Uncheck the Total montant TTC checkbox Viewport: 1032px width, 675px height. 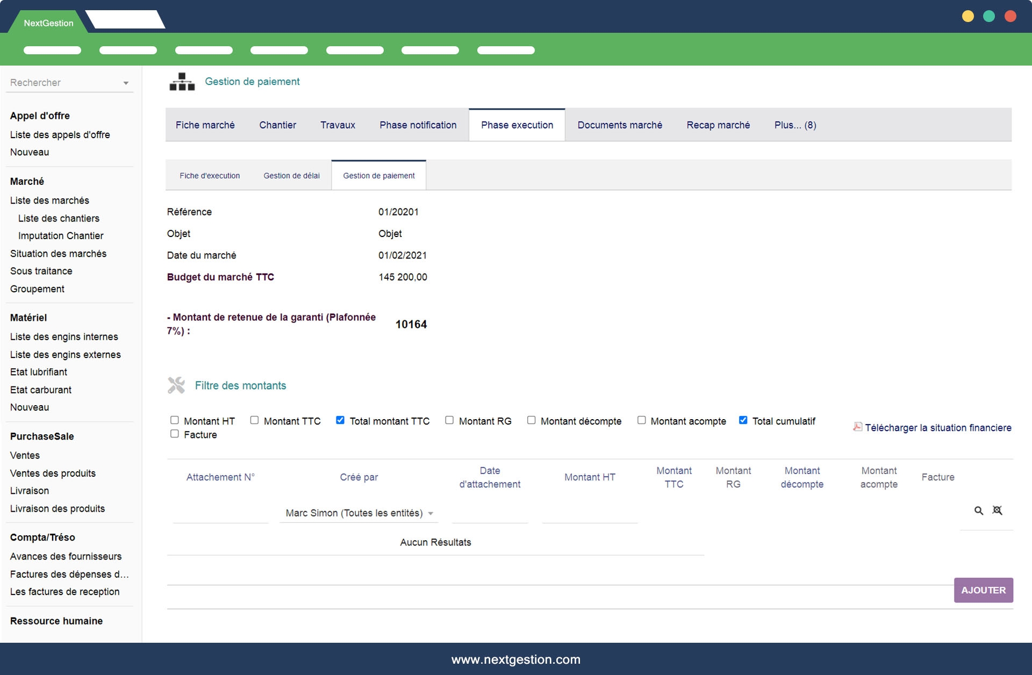[340, 420]
